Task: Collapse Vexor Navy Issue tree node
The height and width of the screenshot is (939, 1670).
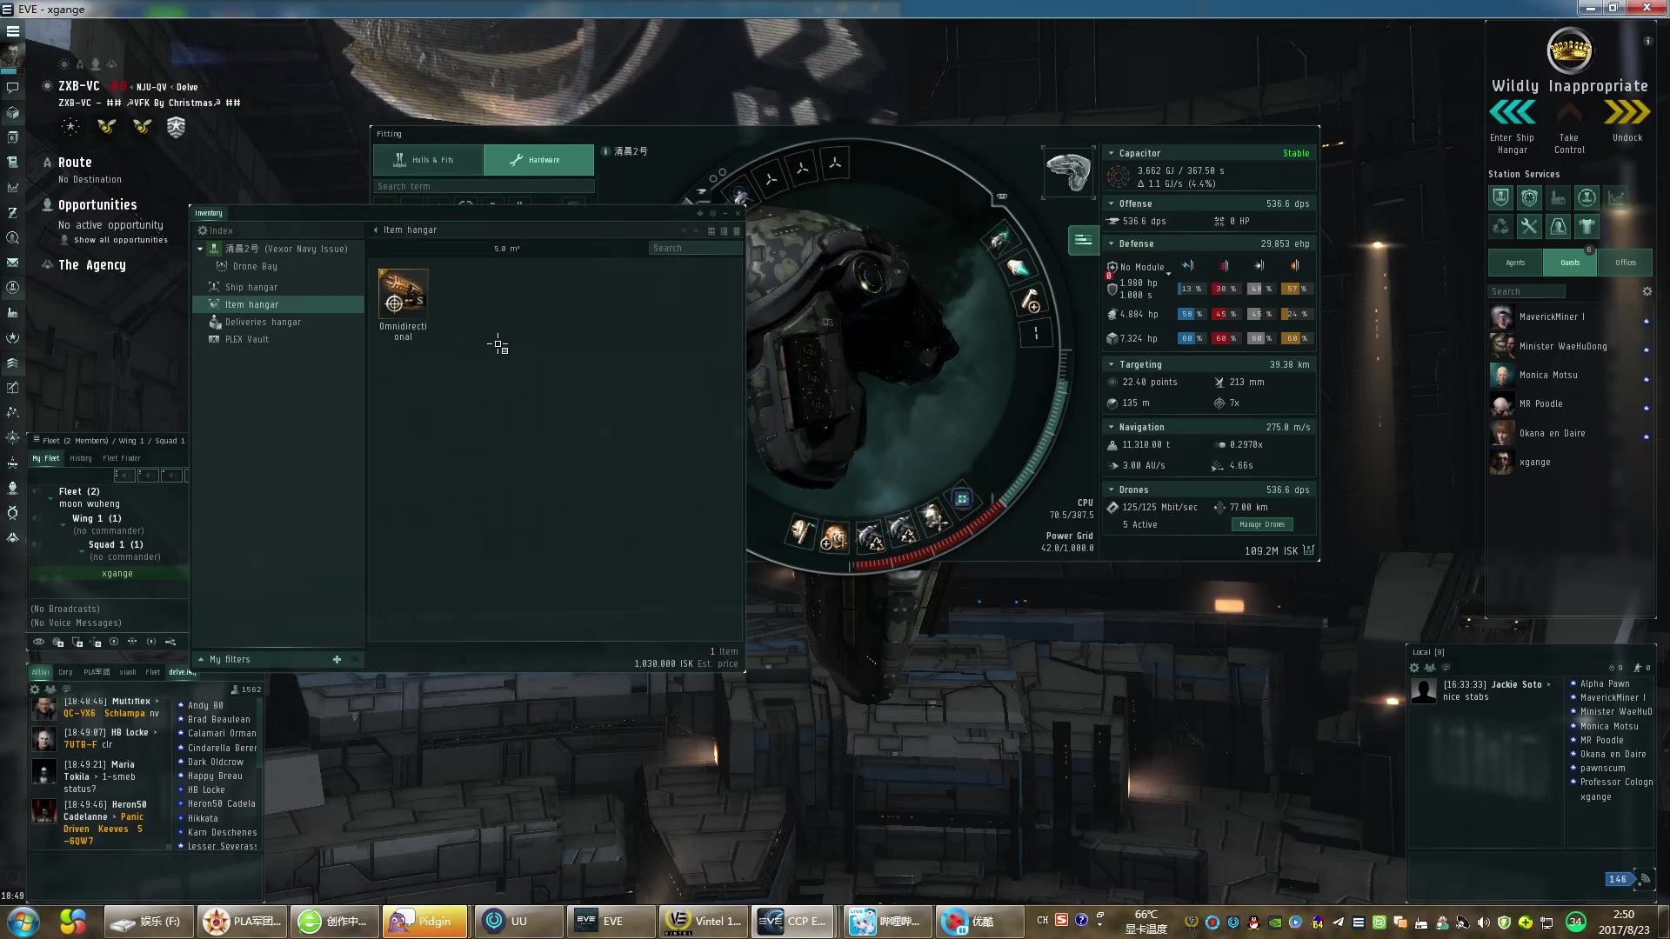Action: click(200, 249)
